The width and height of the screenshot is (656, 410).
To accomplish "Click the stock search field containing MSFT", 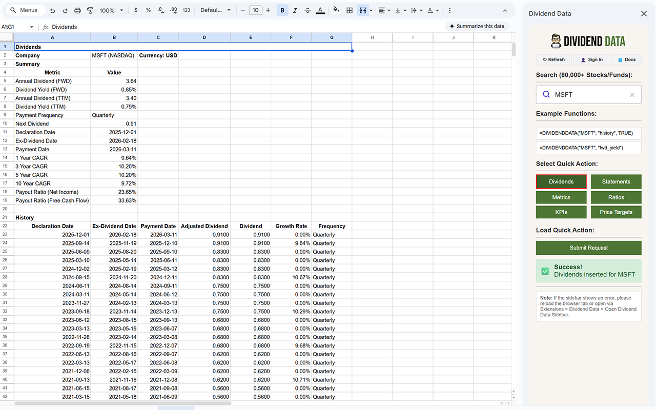I will pyautogui.click(x=588, y=95).
